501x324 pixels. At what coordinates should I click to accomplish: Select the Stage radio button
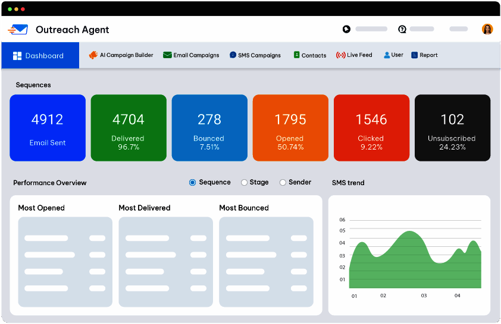(244, 183)
